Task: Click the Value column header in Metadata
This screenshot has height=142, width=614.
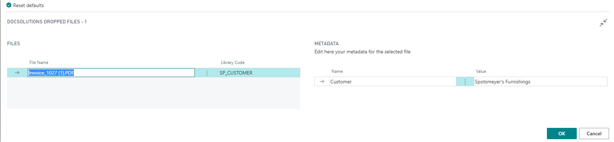Action: tap(481, 71)
